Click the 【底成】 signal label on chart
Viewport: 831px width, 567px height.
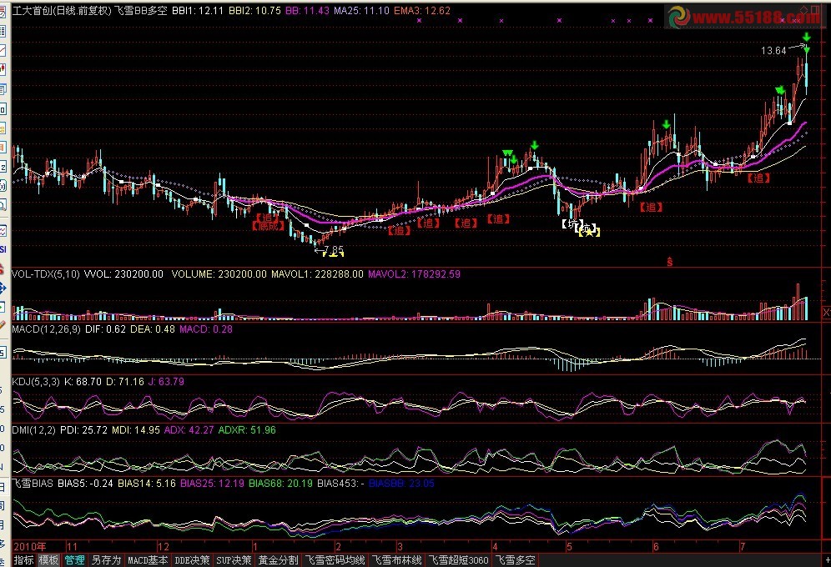(x=269, y=225)
